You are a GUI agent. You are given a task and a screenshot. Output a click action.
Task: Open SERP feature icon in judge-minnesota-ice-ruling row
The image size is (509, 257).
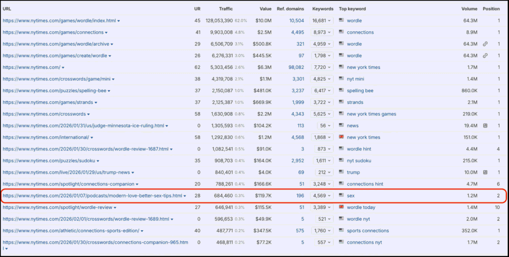coord(485,126)
